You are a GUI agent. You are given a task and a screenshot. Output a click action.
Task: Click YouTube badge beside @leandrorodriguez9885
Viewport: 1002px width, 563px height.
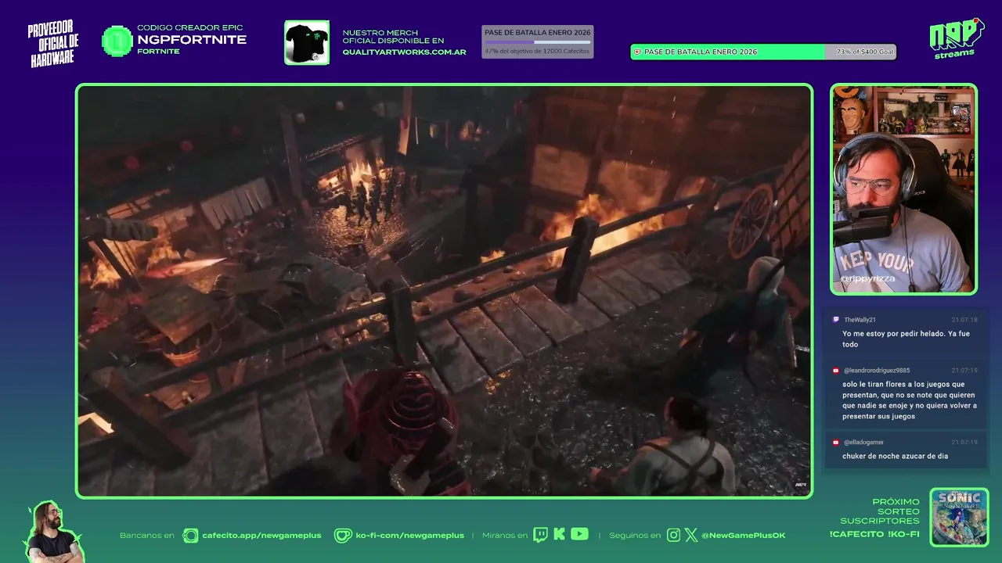(836, 371)
